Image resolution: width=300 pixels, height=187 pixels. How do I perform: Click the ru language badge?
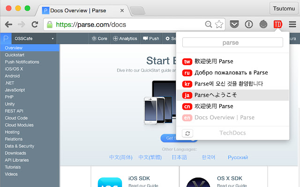[x=187, y=73]
